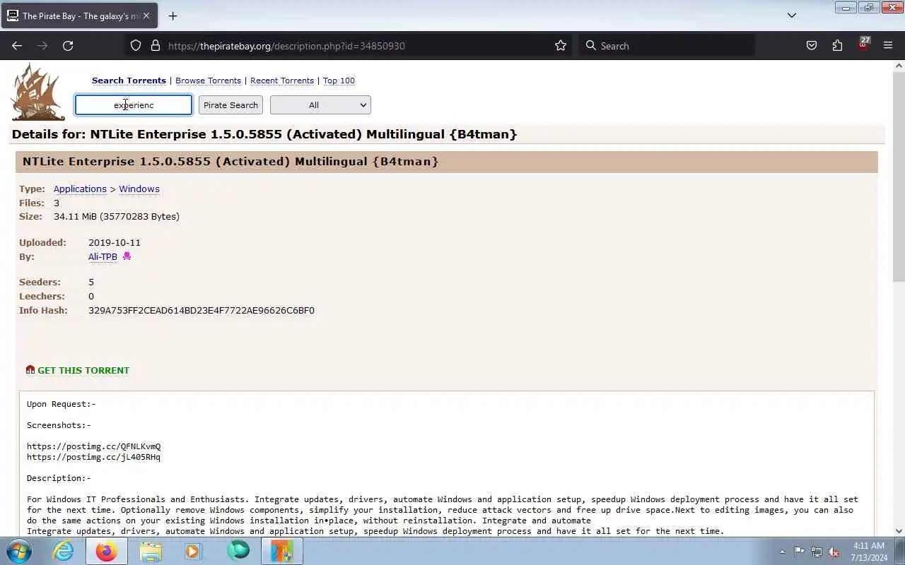
Task: Click the browser back arrow
Action: [x=17, y=46]
